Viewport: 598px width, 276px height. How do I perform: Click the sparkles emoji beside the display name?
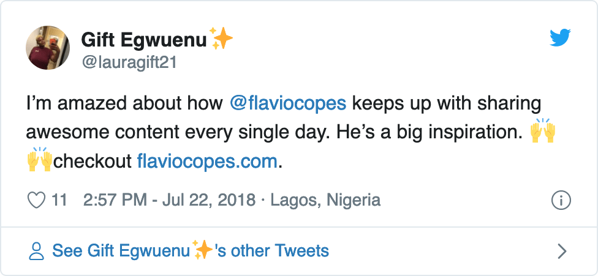221,39
